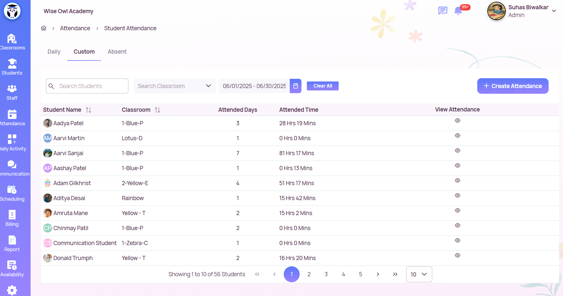The width and height of the screenshot is (563, 296).
Task: Open the Billing sidebar icon
Action: pos(12,215)
